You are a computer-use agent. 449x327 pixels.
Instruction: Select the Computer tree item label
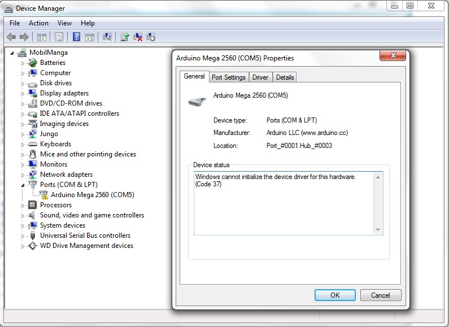[55, 73]
